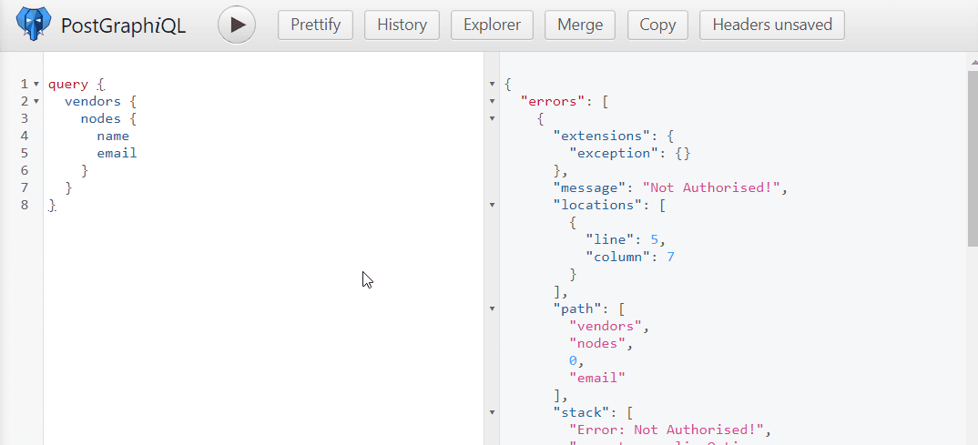Open the Explorer panel
978x445 pixels.
click(492, 25)
